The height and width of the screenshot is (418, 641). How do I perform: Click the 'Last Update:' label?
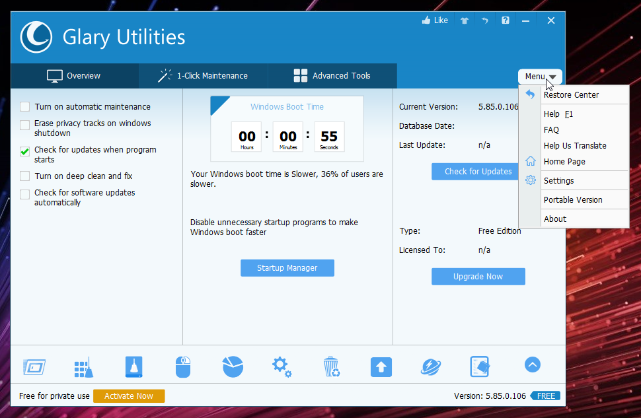pos(422,145)
